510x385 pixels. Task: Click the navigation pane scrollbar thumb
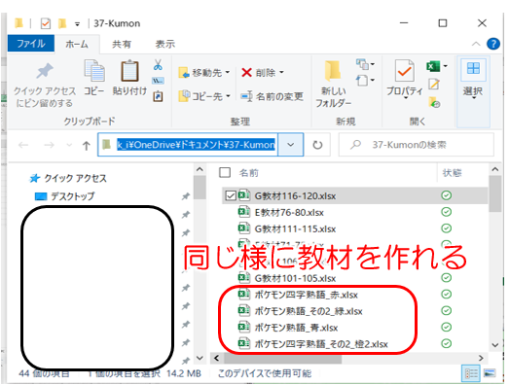pyautogui.click(x=200, y=188)
